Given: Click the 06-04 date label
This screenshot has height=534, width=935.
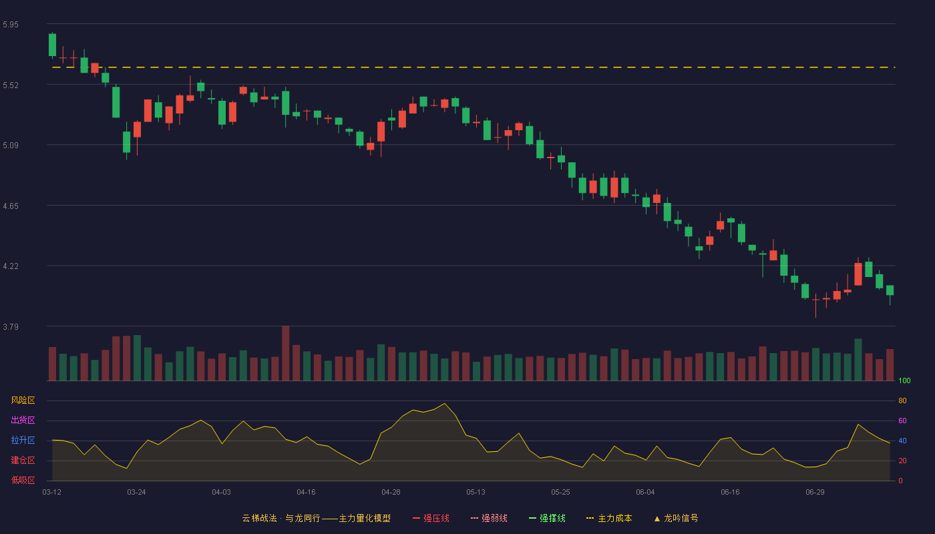Looking at the screenshot, I should coord(645,492).
